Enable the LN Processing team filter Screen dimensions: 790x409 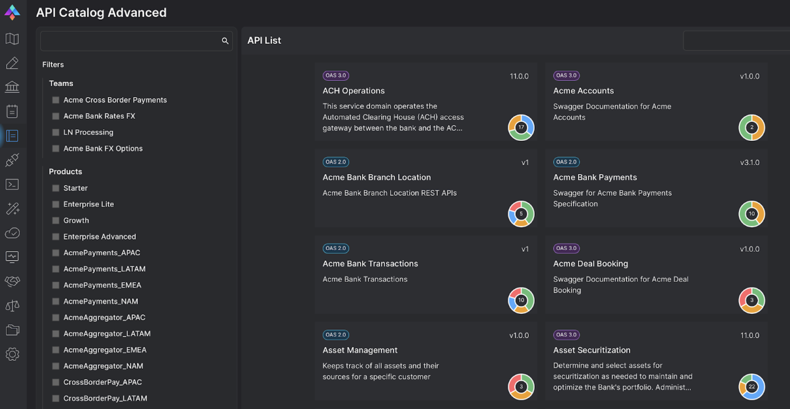[x=56, y=133]
